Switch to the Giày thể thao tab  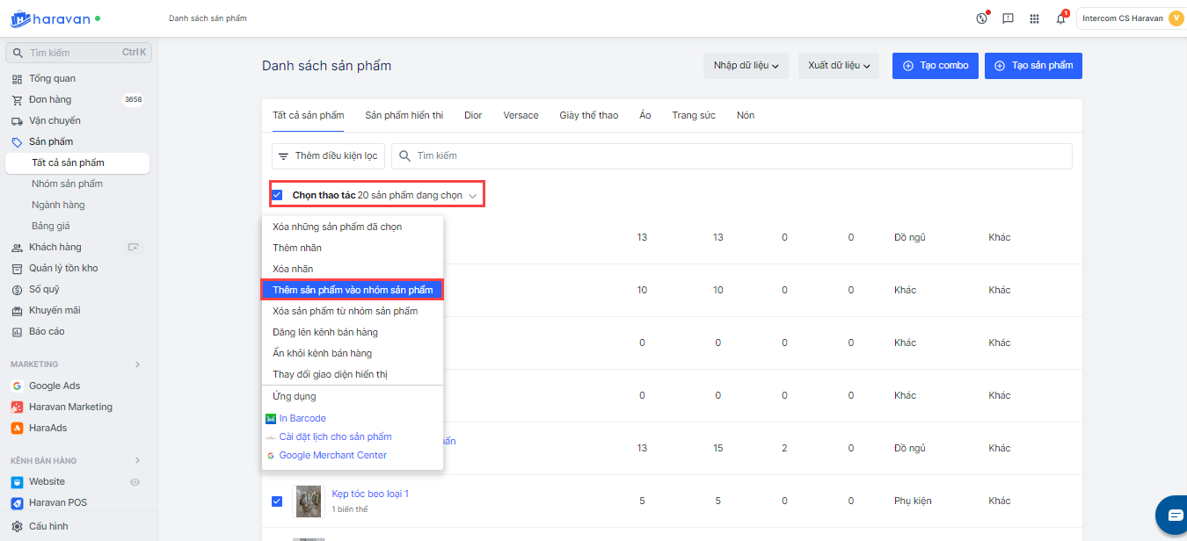click(x=588, y=115)
